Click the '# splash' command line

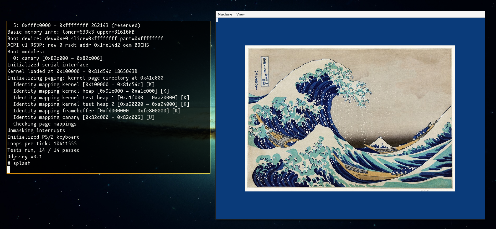(19, 163)
